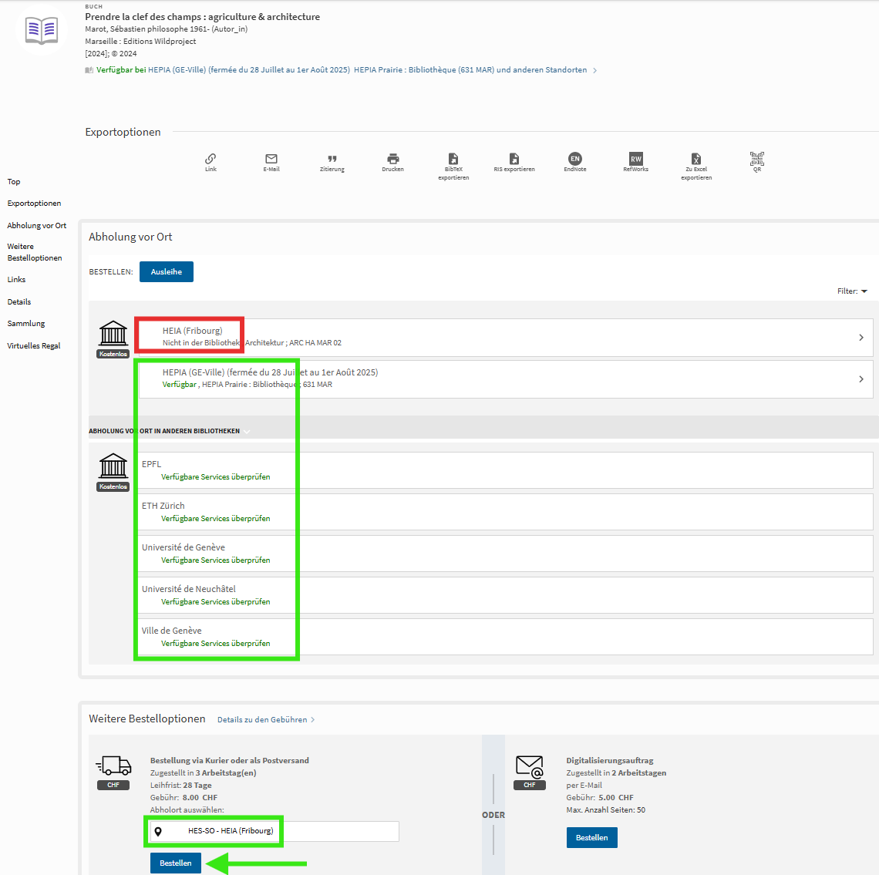The image size is (879, 875).
Task: Export record as BibTeX
Action: (x=453, y=160)
